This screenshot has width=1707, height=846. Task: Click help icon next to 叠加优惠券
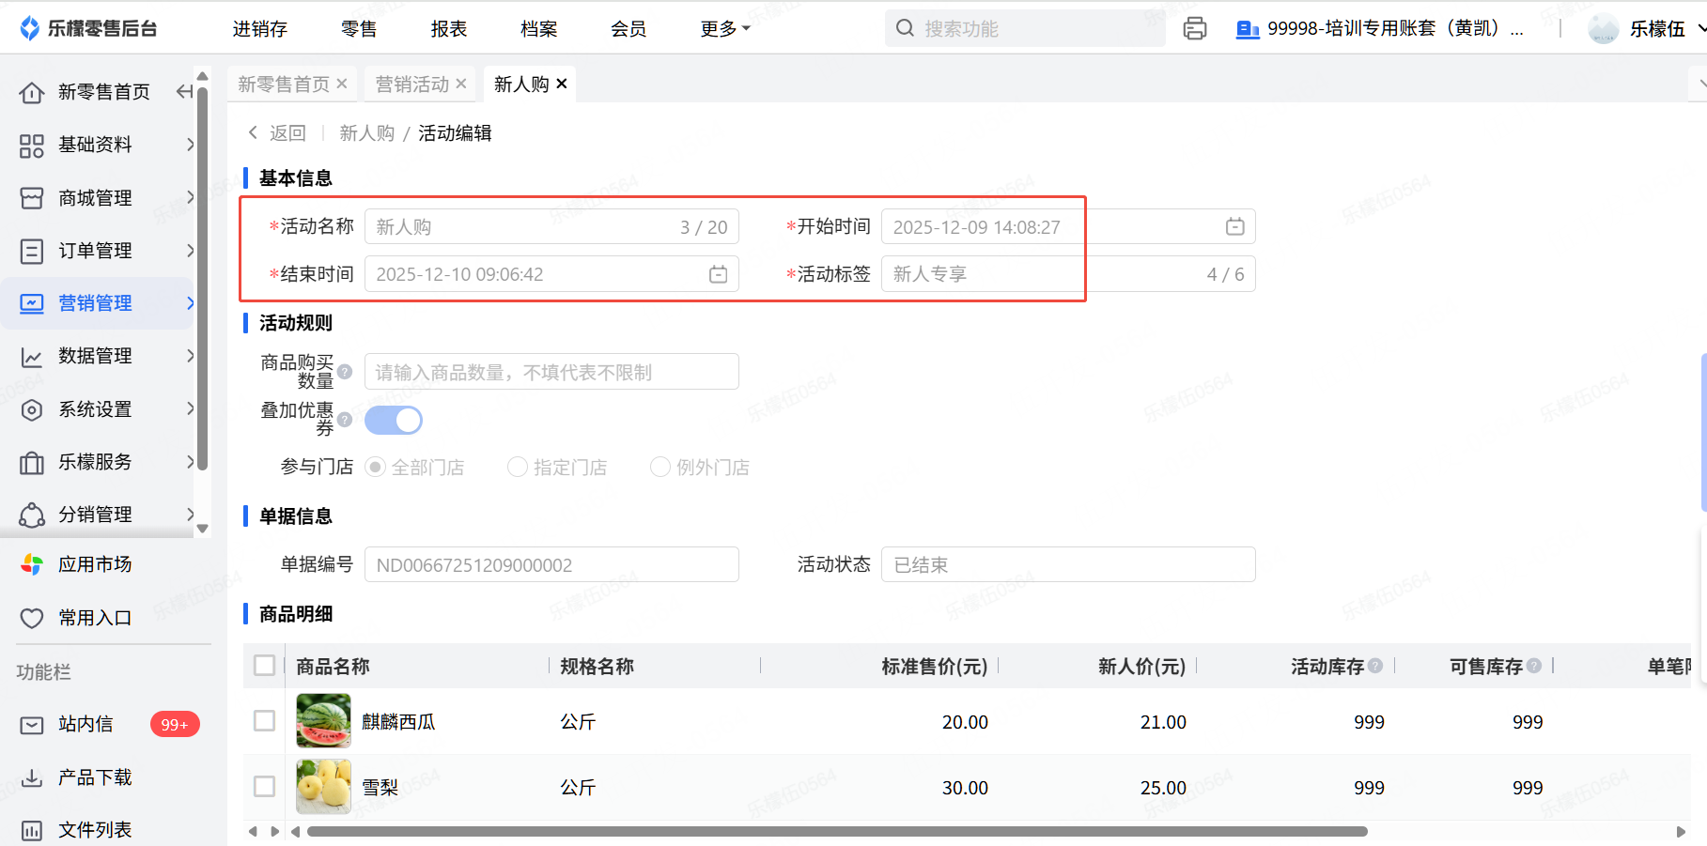point(345,420)
